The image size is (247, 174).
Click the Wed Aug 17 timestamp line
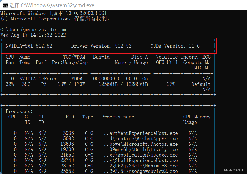33,35
